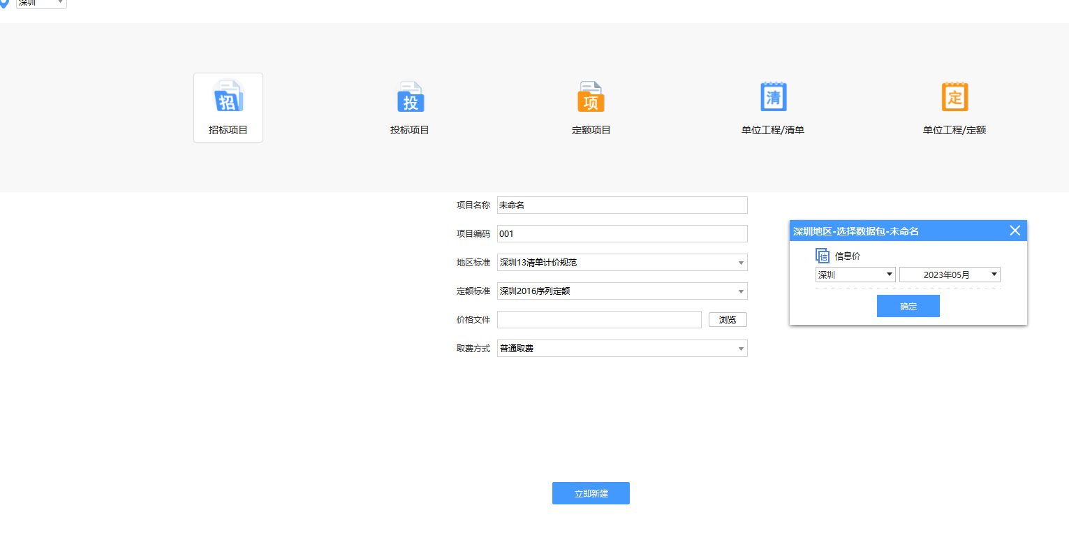Click the location pin icon at the top left

coord(3,3)
